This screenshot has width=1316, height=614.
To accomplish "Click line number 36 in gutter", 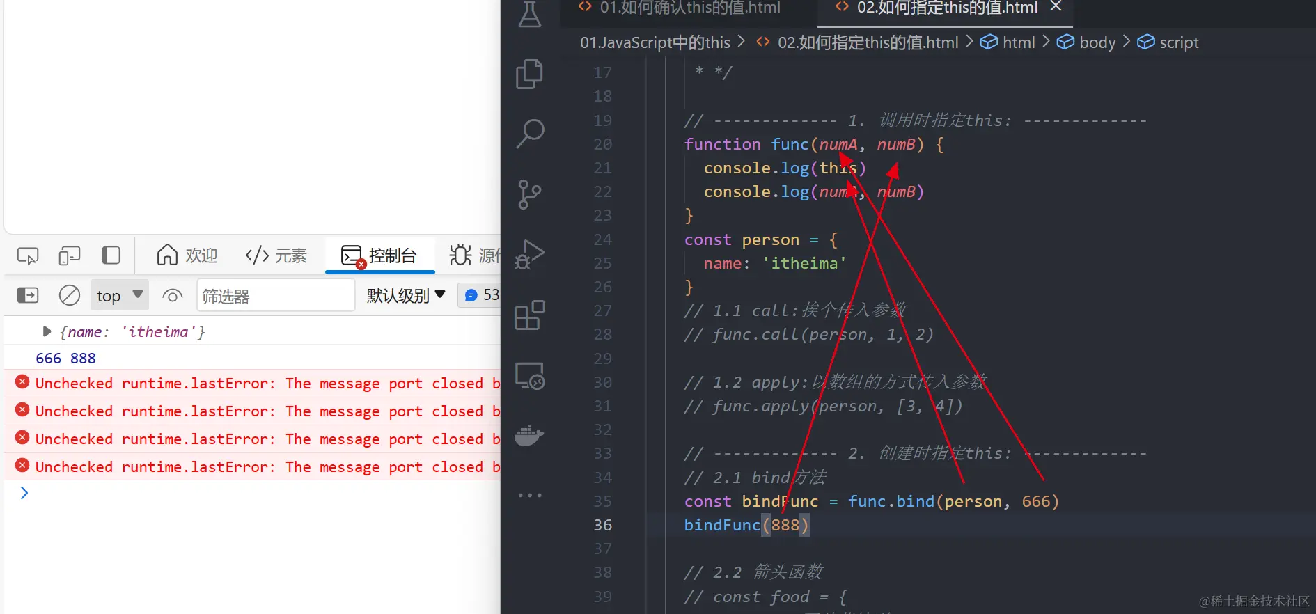I will (602, 525).
